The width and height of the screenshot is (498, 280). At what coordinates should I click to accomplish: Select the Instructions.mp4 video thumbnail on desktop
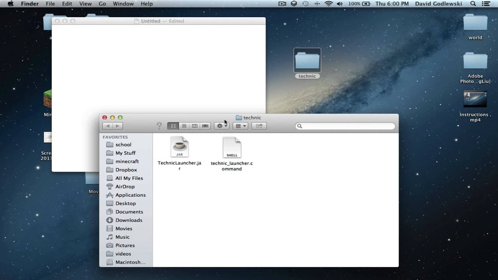click(475, 99)
